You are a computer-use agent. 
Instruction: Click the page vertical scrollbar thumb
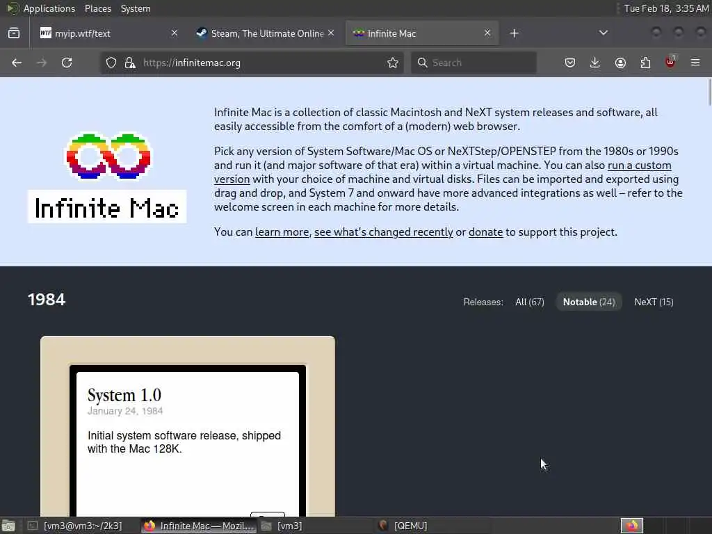click(709, 92)
